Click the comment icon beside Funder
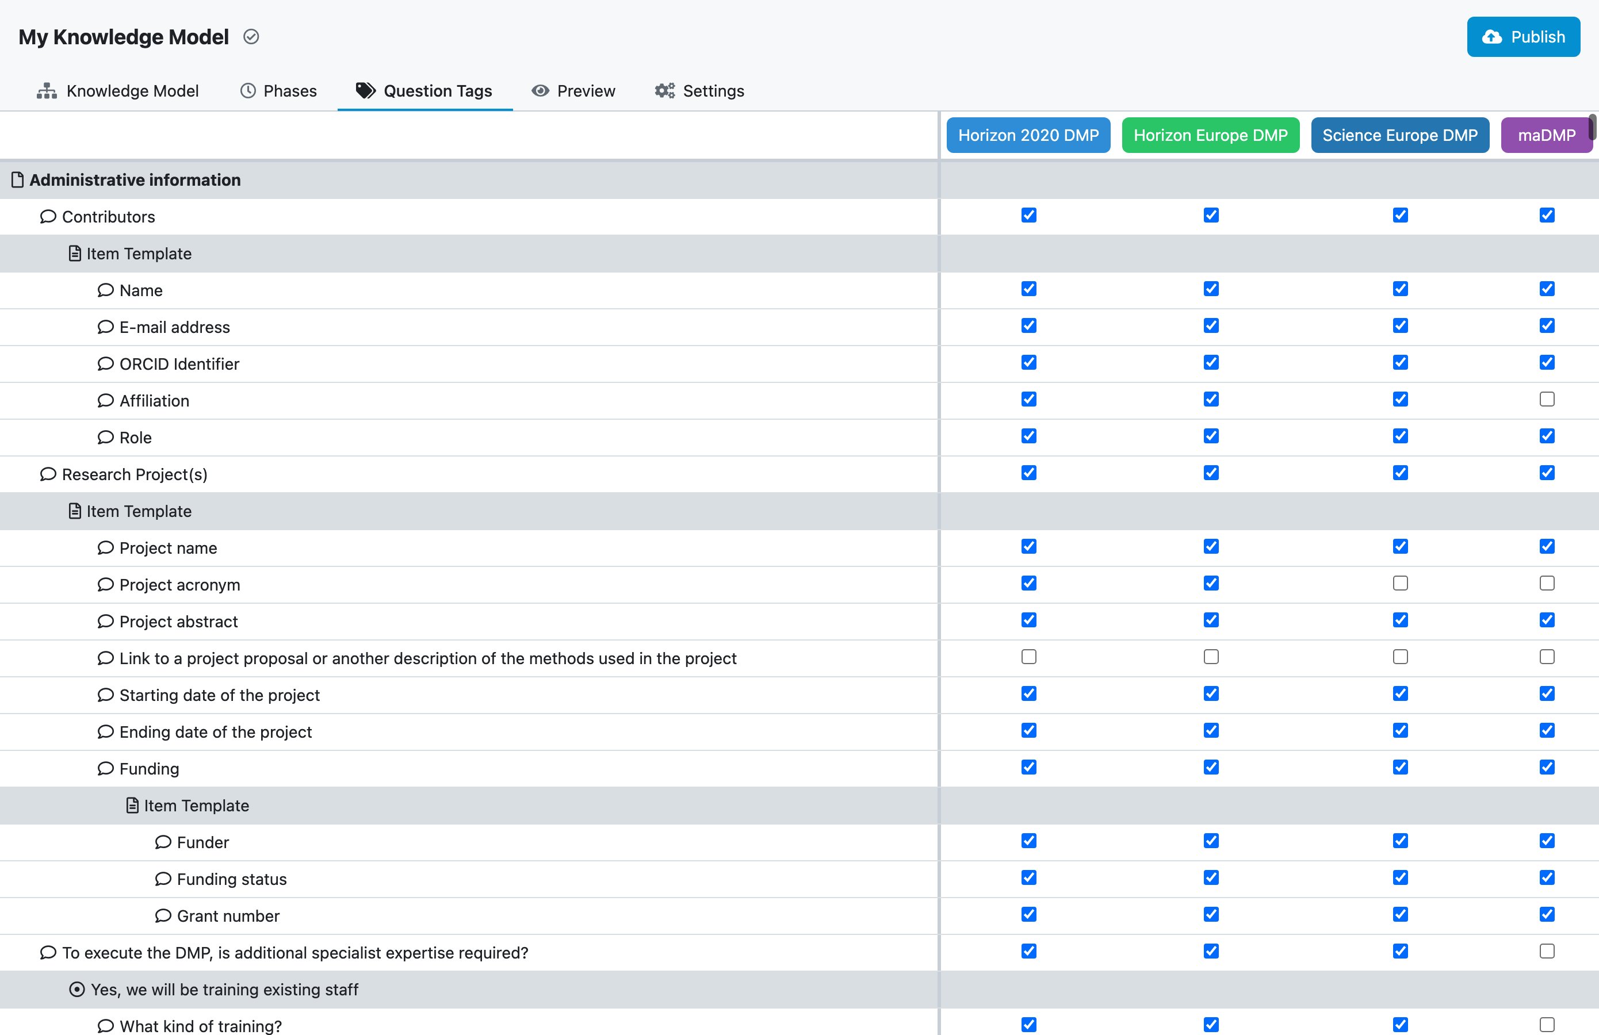 [x=163, y=842]
